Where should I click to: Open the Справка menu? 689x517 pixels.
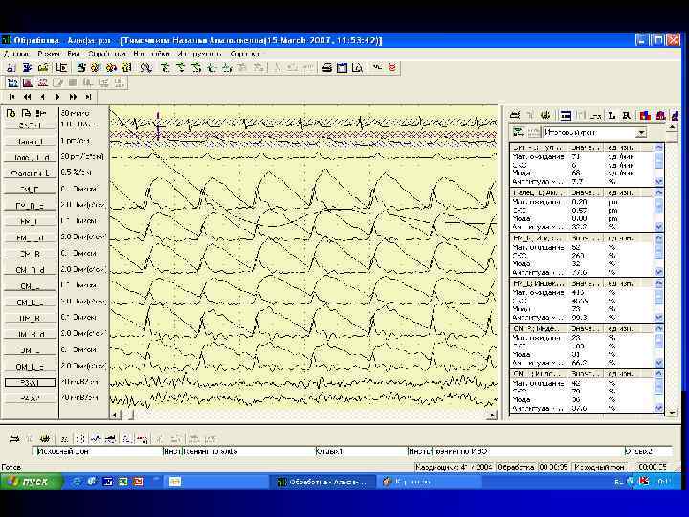pos(245,55)
